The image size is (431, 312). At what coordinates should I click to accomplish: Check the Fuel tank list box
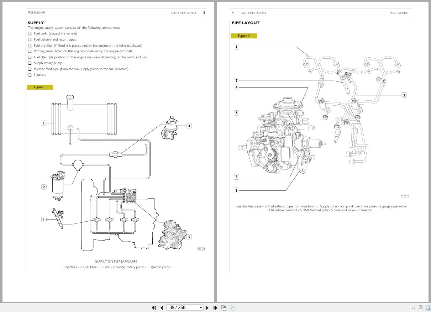(x=30, y=34)
